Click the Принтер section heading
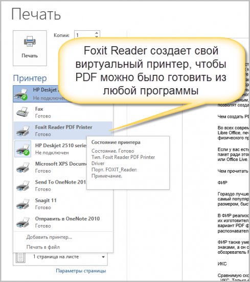The image size is (250, 282). pyautogui.click(x=30, y=78)
